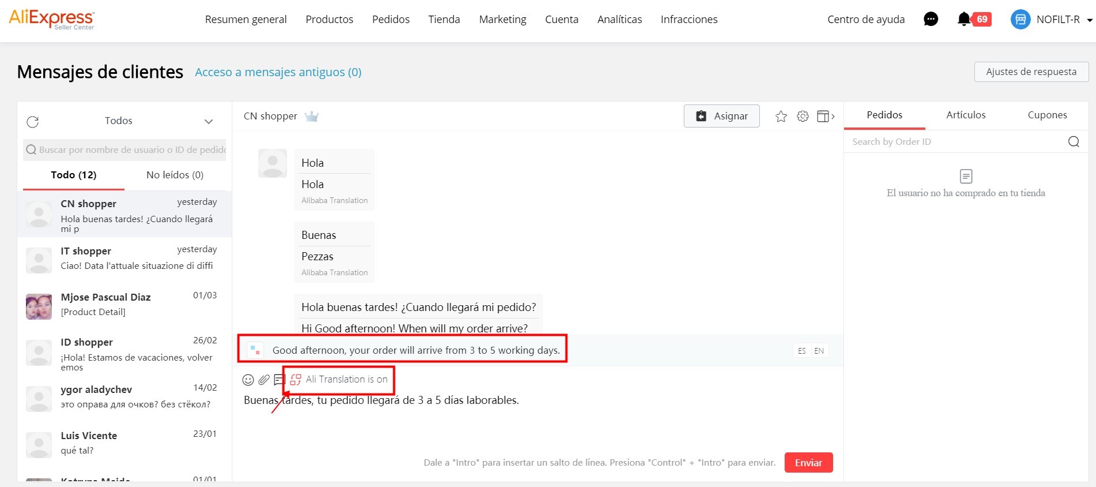Select ES translation language
Viewport: 1096px width, 487px height.
click(x=802, y=351)
